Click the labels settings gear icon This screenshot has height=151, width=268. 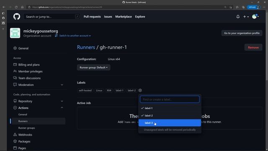coord(140,90)
